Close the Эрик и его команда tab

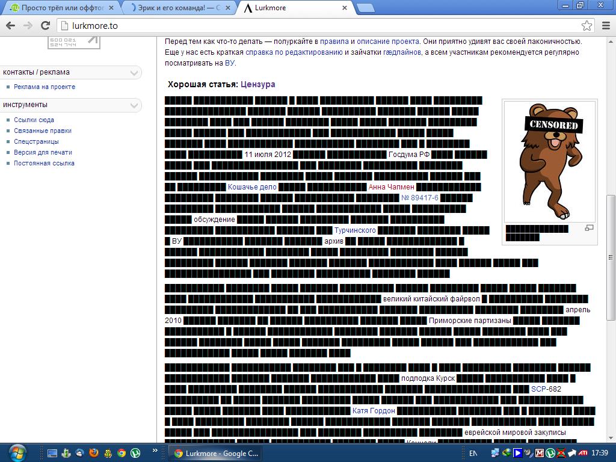(x=228, y=8)
